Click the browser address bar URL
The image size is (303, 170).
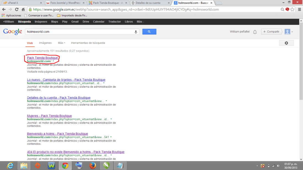126,9
